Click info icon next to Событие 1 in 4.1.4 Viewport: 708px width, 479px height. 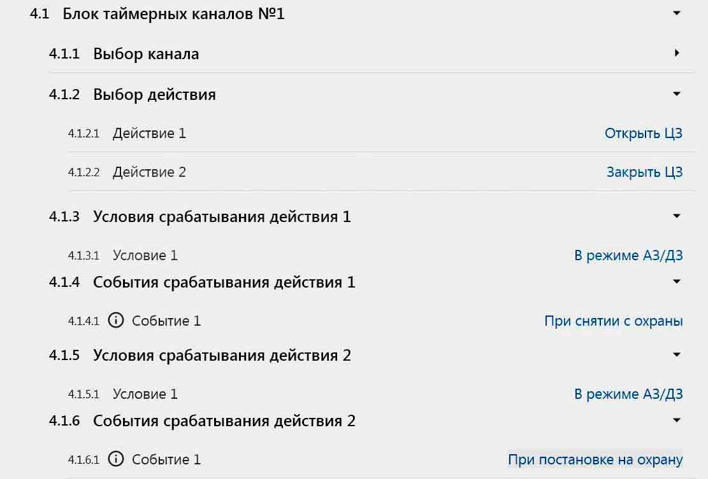point(115,321)
